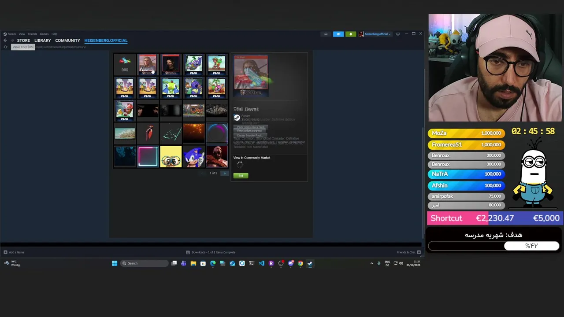Screen dimensions: 564x317
Task: Open the green notifications bell
Action: pos(351,34)
